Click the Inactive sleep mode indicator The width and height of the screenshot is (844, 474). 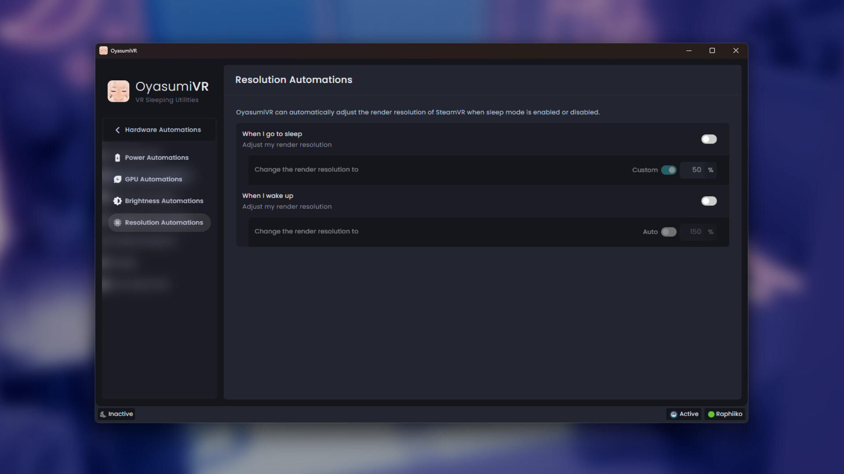[x=116, y=414]
